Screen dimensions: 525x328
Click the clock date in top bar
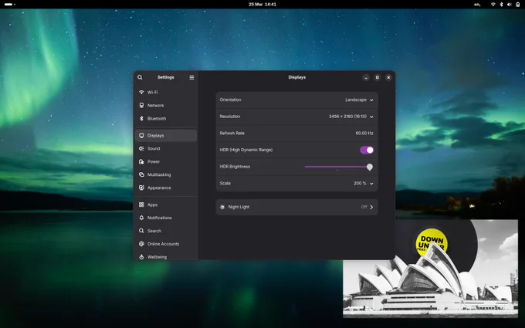[262, 5]
